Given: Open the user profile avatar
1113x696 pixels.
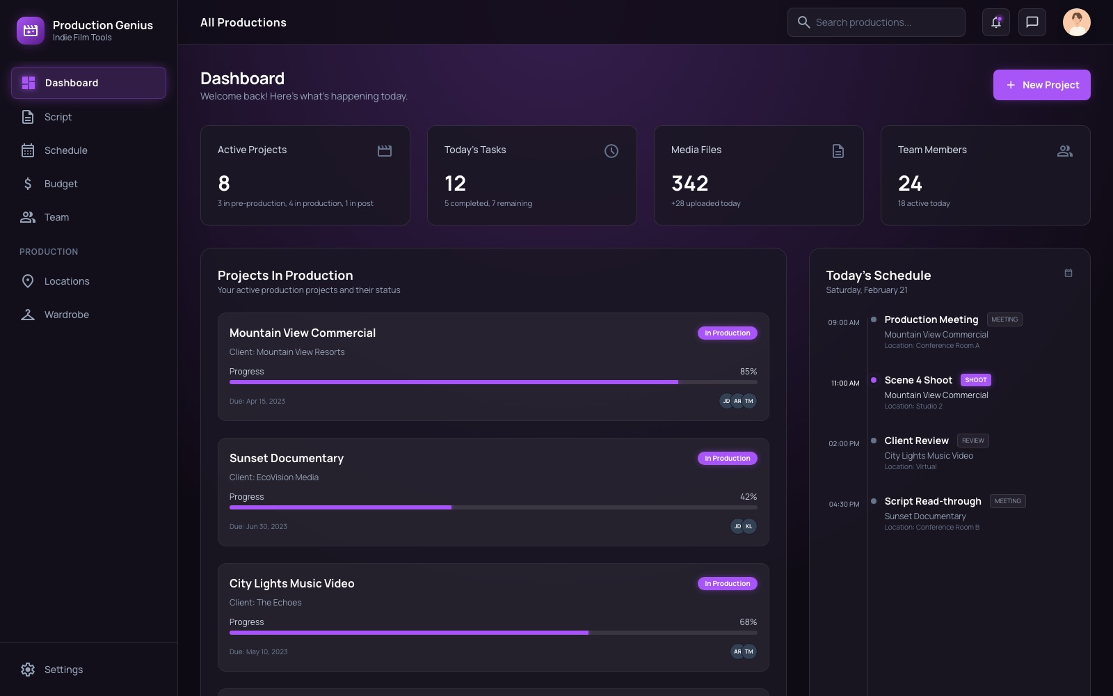Looking at the screenshot, I should tap(1077, 22).
